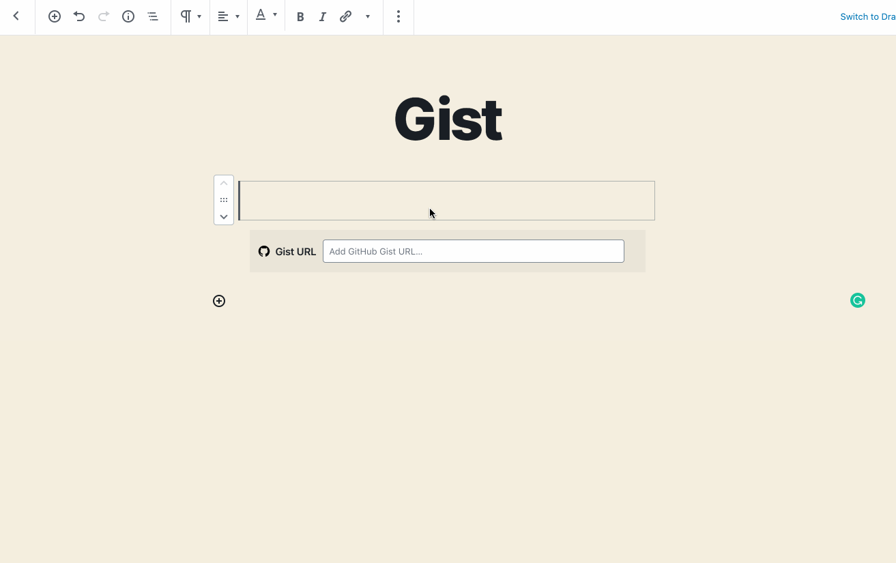
Task: Toggle italic formatting
Action: 322,16
